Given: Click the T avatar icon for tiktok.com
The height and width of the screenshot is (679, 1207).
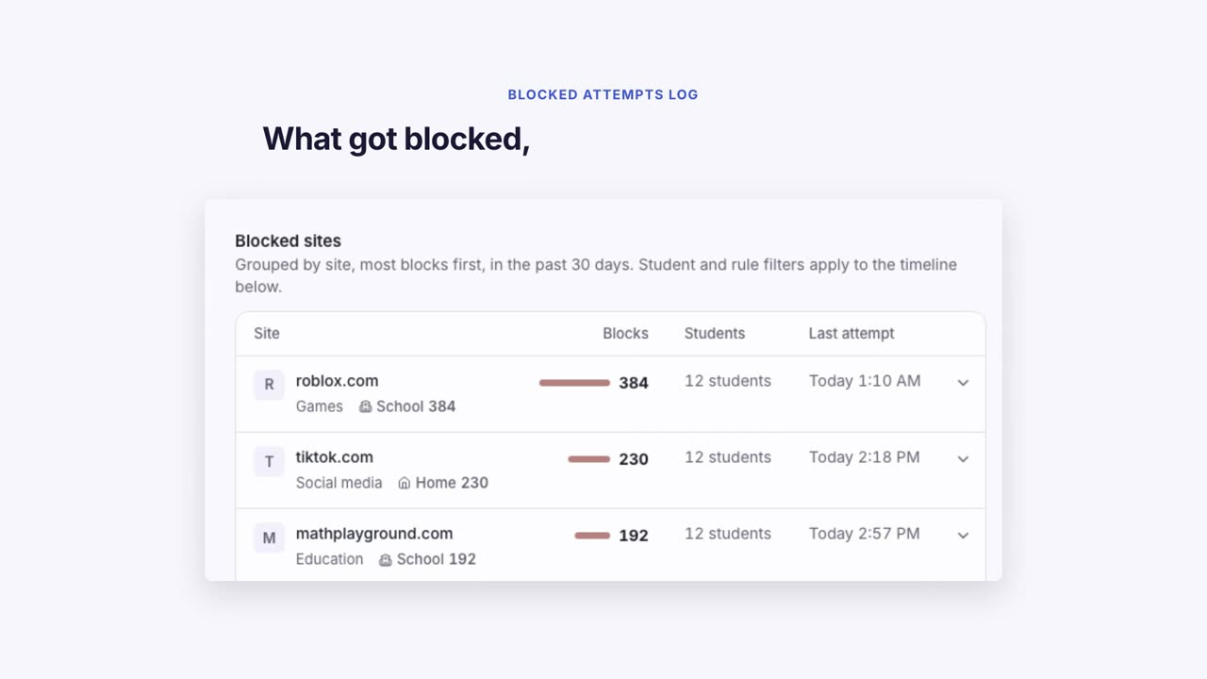Looking at the screenshot, I should (x=269, y=461).
